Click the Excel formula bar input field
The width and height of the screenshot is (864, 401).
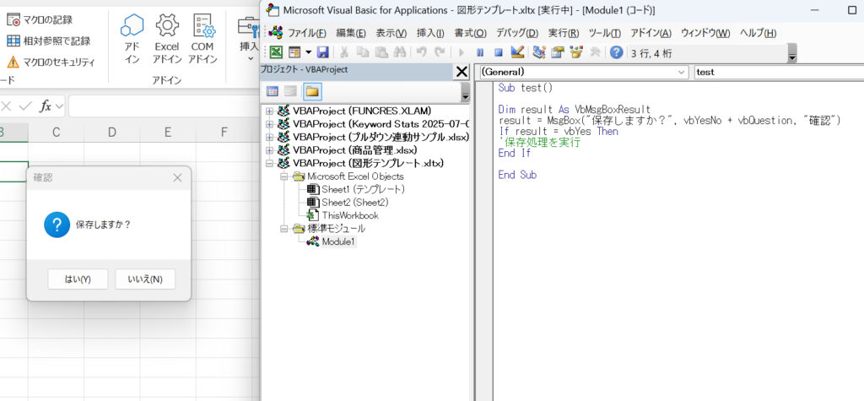coord(164,106)
